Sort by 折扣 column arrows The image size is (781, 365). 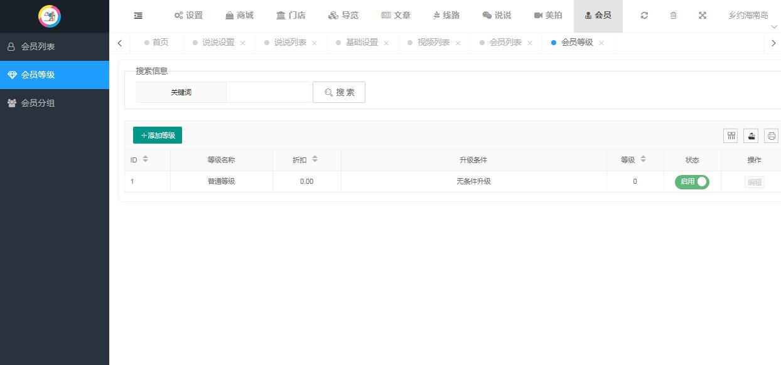point(315,159)
